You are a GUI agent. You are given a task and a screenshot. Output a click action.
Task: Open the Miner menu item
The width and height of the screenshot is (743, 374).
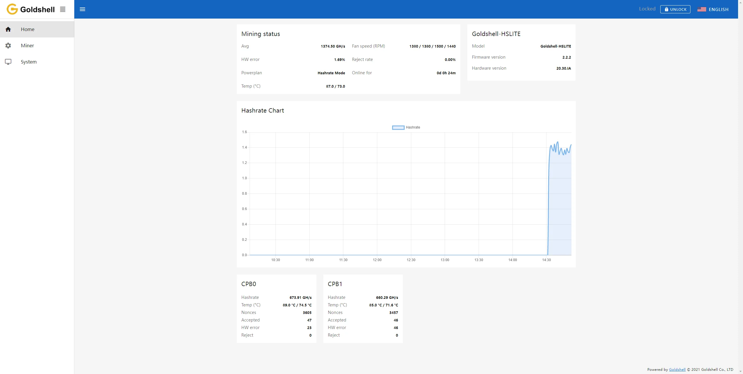(27, 46)
